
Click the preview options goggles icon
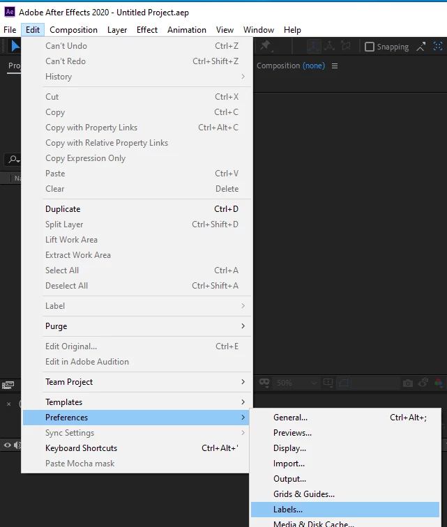(264, 383)
